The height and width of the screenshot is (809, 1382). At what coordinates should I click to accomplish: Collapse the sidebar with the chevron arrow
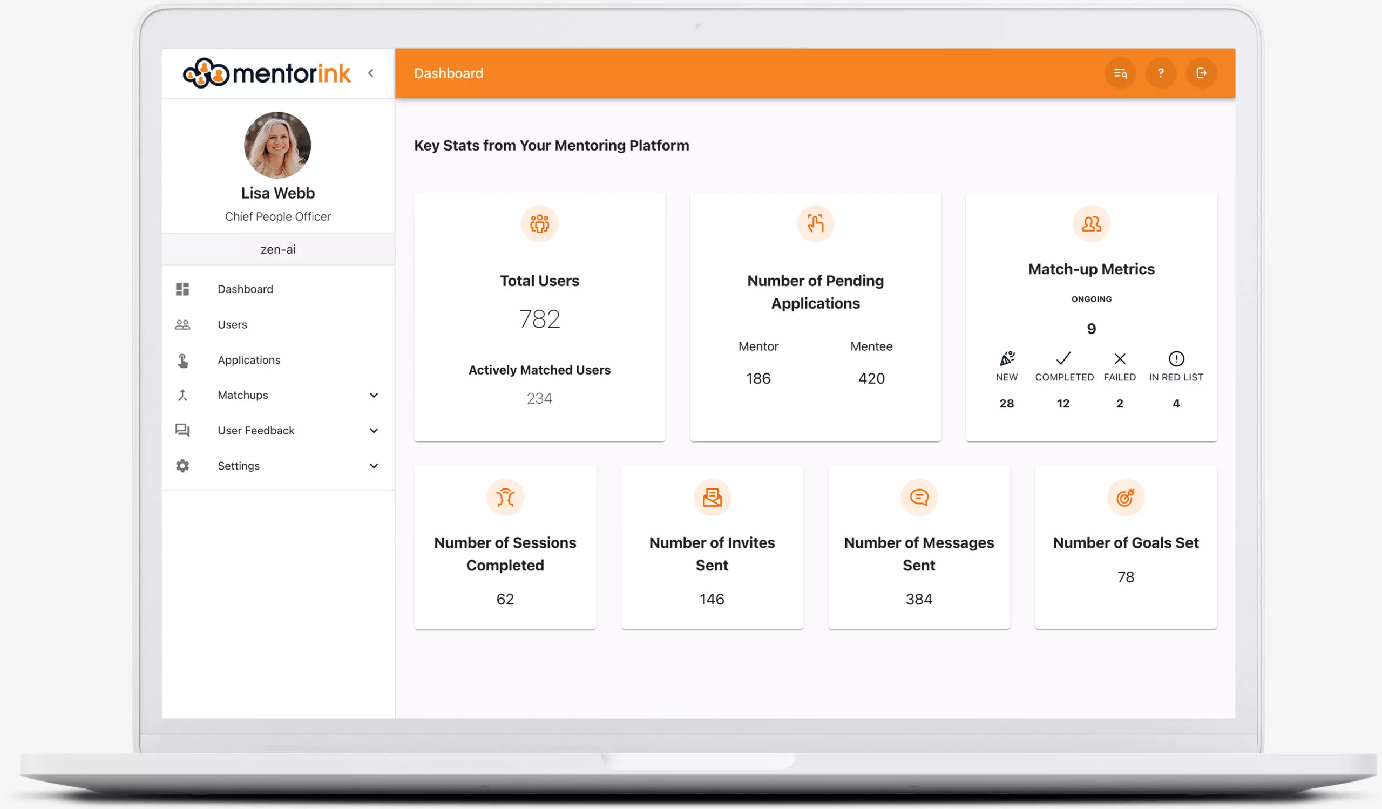371,73
